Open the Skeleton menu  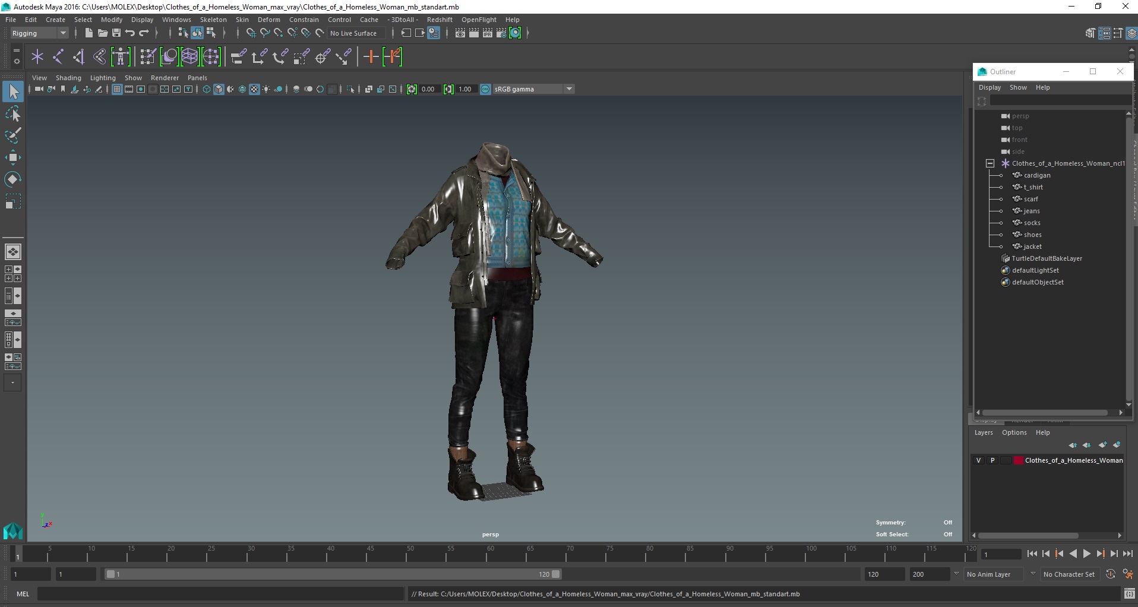pos(213,20)
